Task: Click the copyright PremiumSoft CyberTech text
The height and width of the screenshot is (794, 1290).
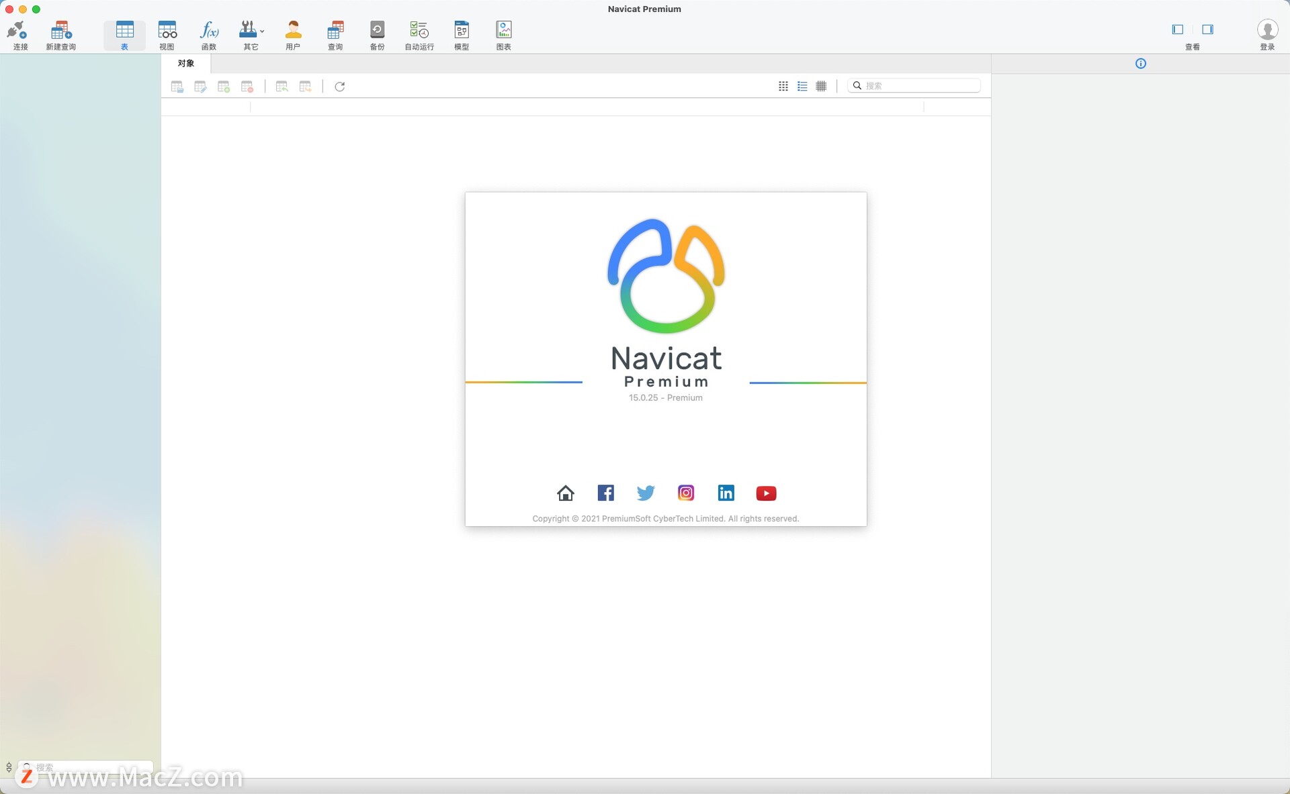Action: coord(666,519)
